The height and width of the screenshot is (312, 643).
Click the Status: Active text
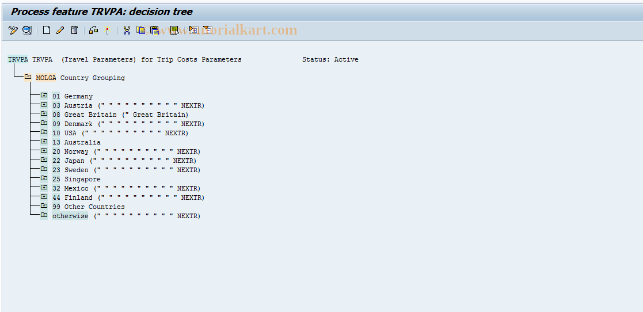click(330, 59)
